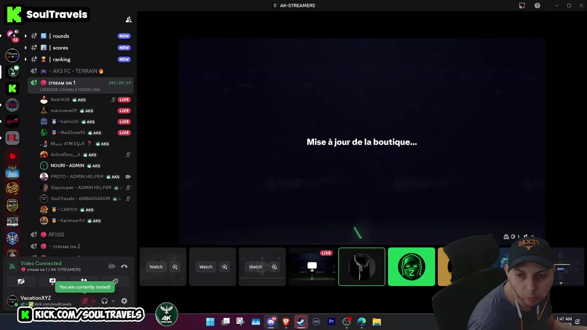Screen dimensions: 587x330
Task: Pop out the third Watch tile stream
Action: tap(274, 267)
